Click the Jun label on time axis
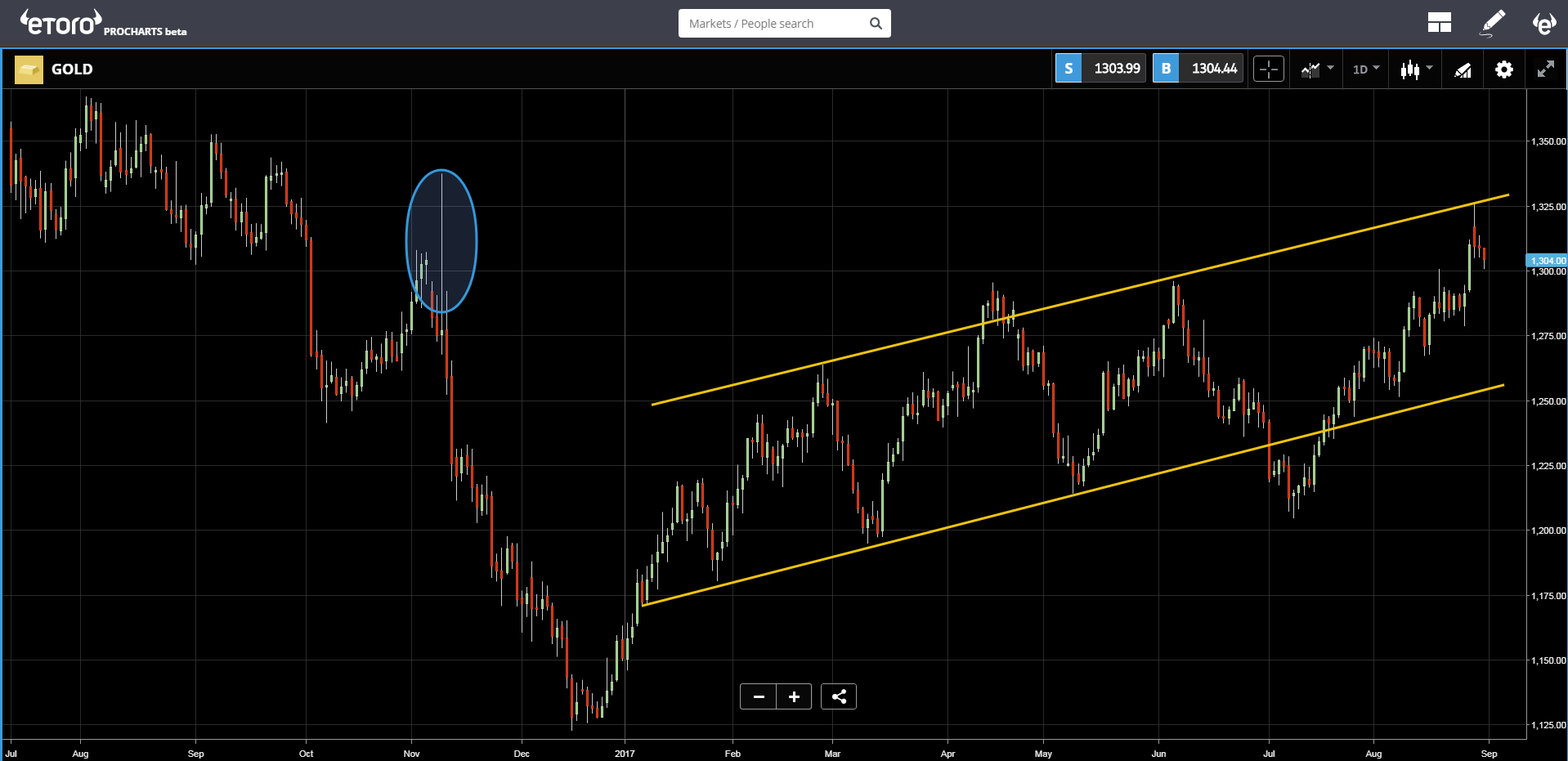The width and height of the screenshot is (1568, 761). coord(1158,754)
